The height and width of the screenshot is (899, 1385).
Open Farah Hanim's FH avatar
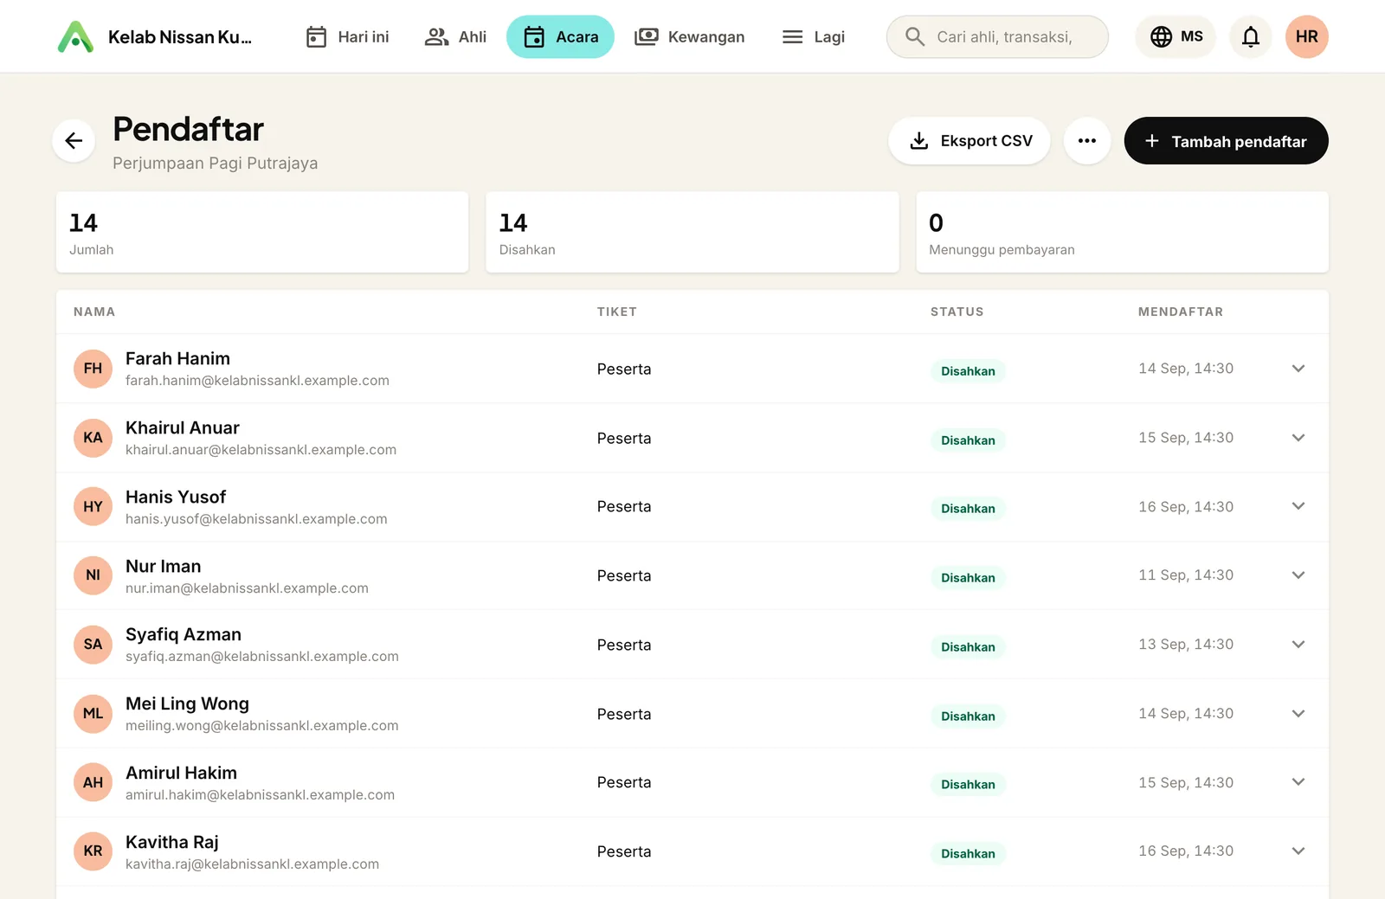point(93,369)
